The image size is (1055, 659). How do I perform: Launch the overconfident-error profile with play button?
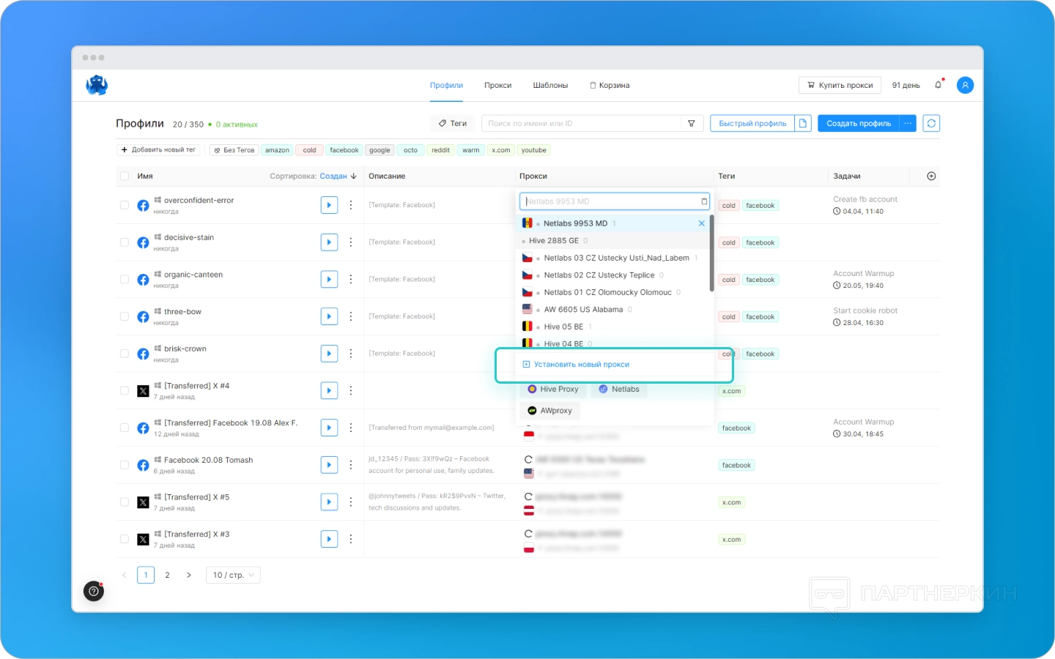[x=329, y=205]
